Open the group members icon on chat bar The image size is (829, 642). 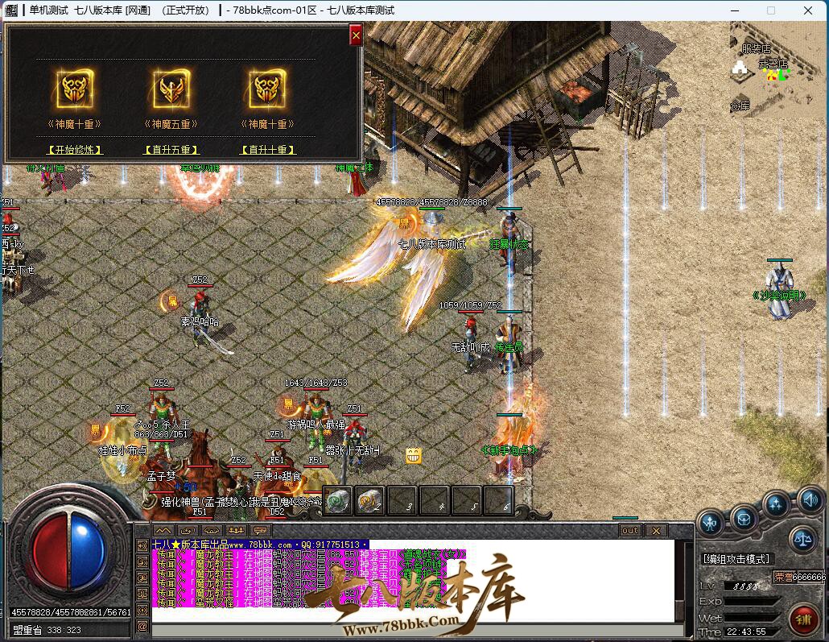click(x=236, y=530)
